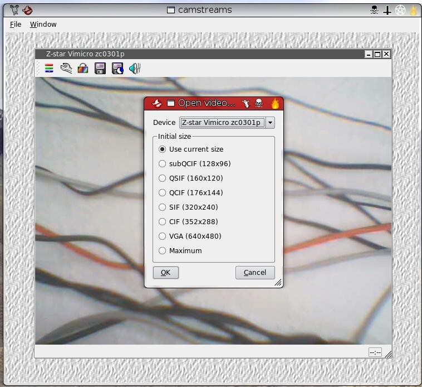This screenshot has width=422, height=387.
Task: Click the skull and crossbones icon in camstreams title bar
Action: [374, 10]
